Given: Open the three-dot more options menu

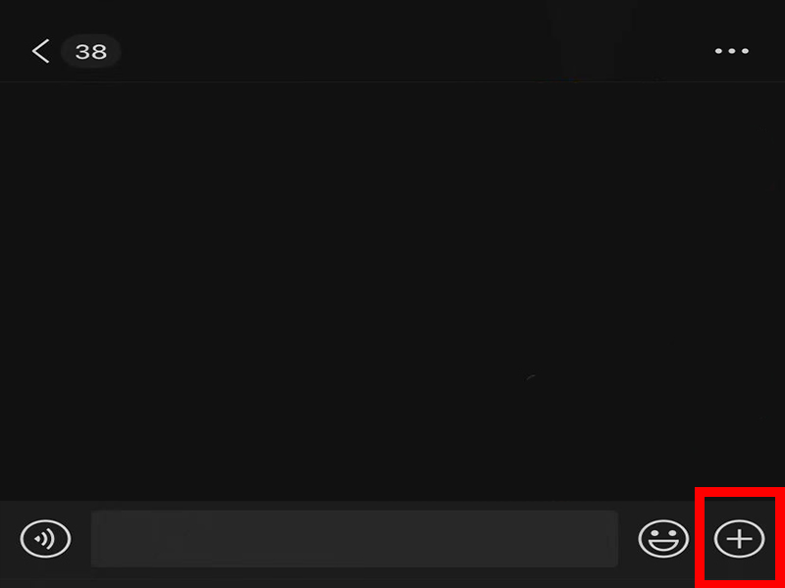Looking at the screenshot, I should point(731,51).
